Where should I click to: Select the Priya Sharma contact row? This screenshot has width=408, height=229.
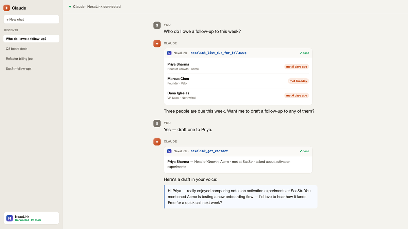tap(238, 66)
